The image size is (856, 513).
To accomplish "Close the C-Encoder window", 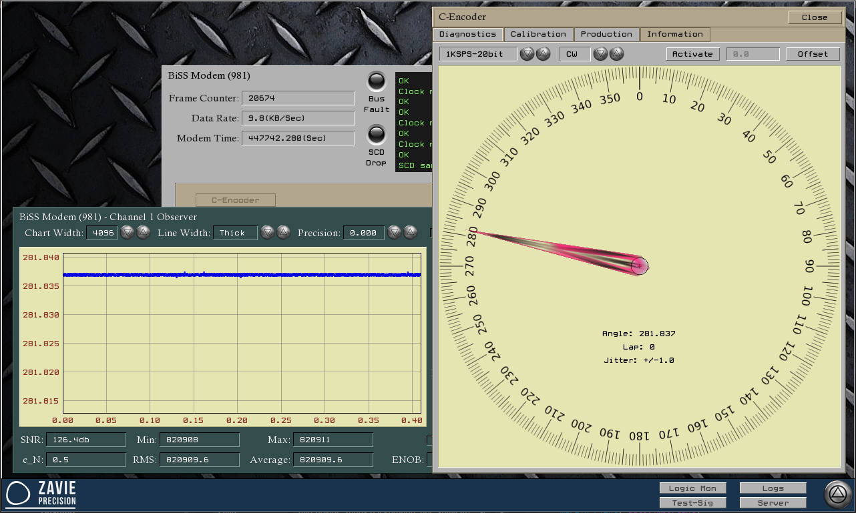I will [x=815, y=17].
